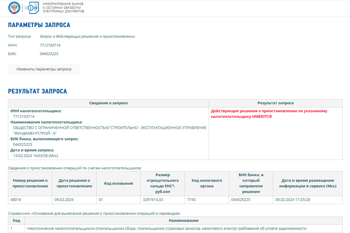Click the "ПАРАМЕТРЫ ЗАПРОСА" heading
Image resolution: width=350 pixels, height=233 pixels.
39,25
